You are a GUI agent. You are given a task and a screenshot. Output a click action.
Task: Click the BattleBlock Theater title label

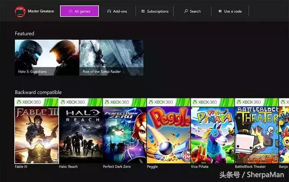[x=250, y=167]
